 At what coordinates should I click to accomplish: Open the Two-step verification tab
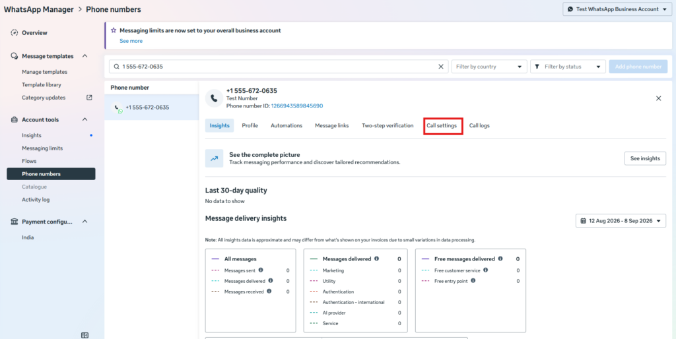[388, 126]
